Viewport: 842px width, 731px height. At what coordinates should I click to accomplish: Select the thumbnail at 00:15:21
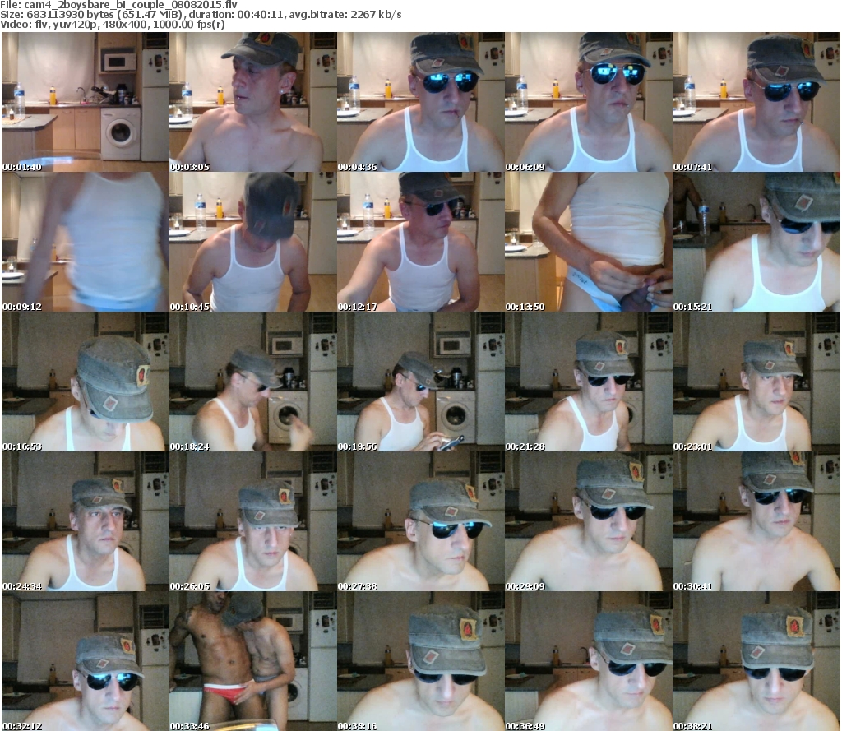click(x=756, y=242)
